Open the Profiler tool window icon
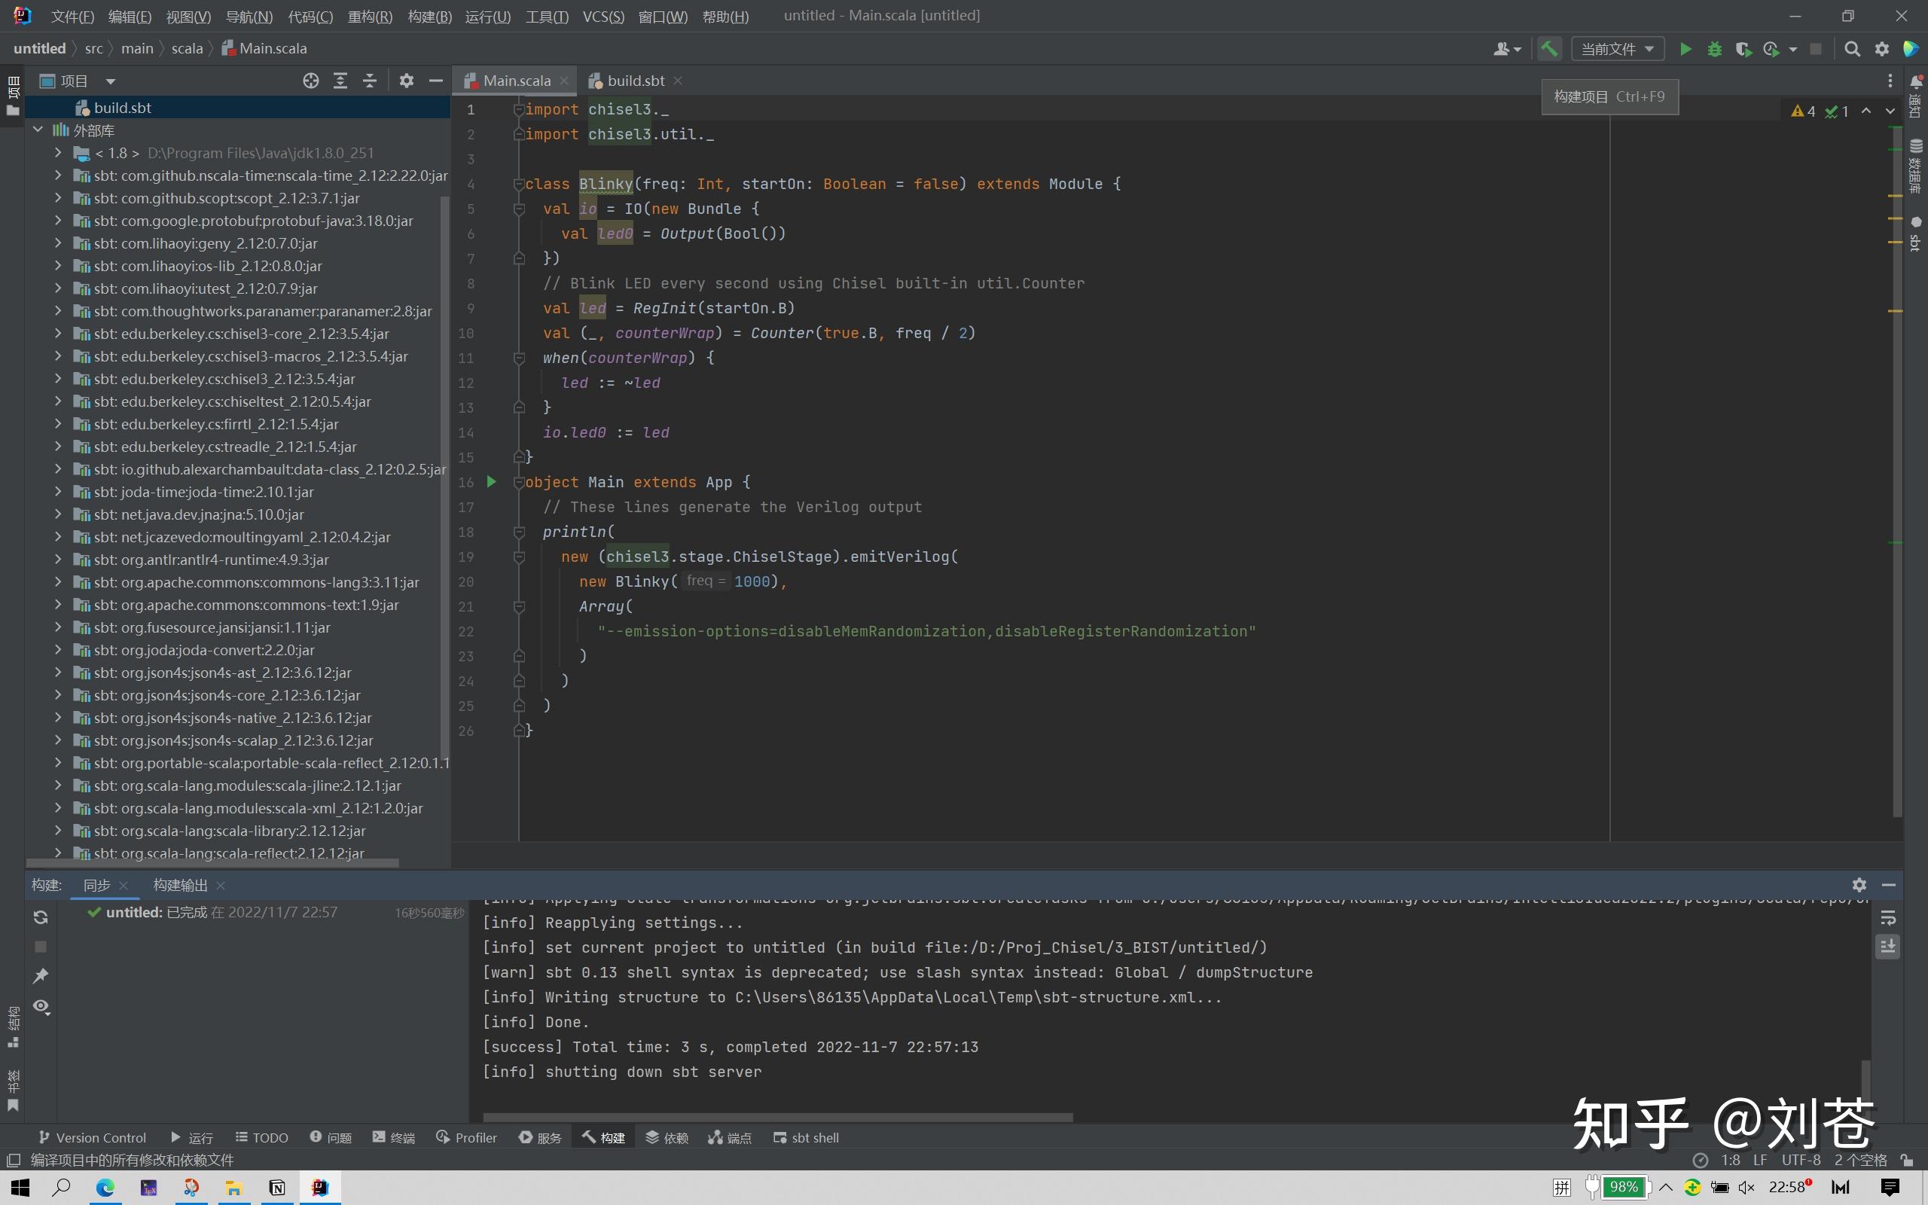The height and width of the screenshot is (1205, 1928). pyautogui.click(x=467, y=1137)
